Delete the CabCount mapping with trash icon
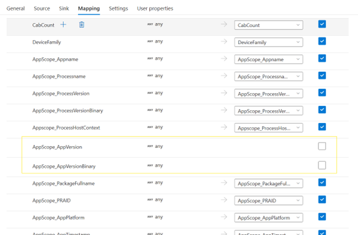This screenshot has height=235, width=358. point(82,24)
